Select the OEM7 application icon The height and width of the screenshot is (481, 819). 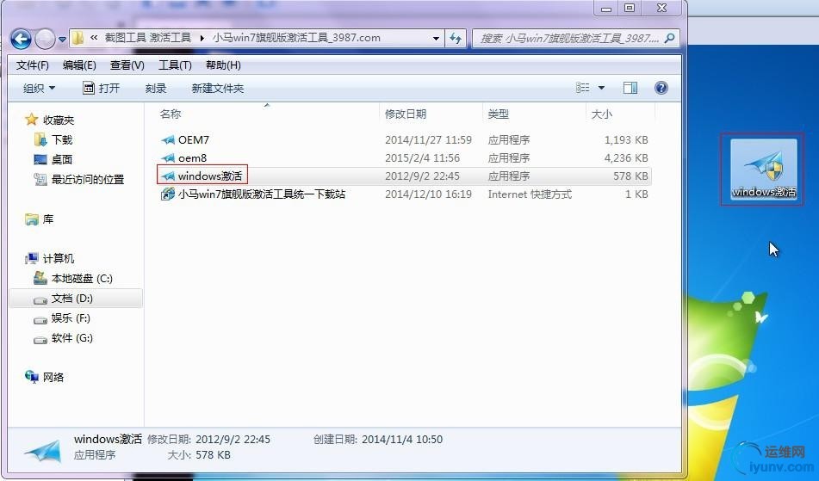coord(168,139)
